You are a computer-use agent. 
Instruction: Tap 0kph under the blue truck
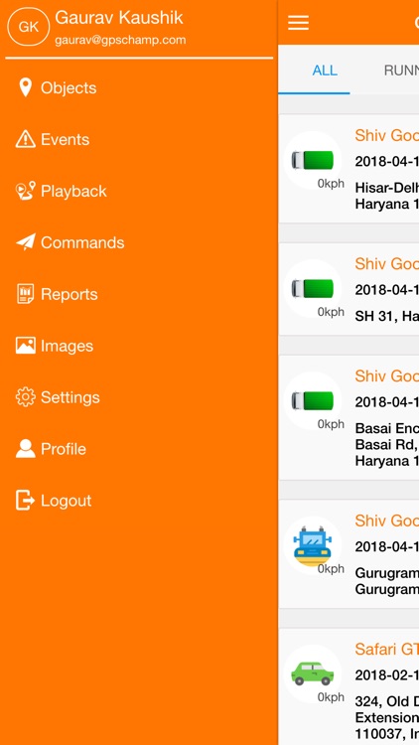coord(331,569)
